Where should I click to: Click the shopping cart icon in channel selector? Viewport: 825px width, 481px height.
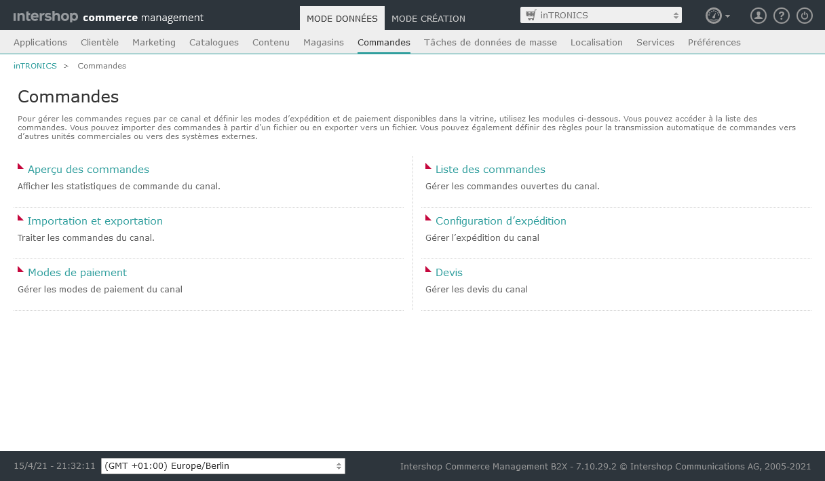(x=531, y=15)
